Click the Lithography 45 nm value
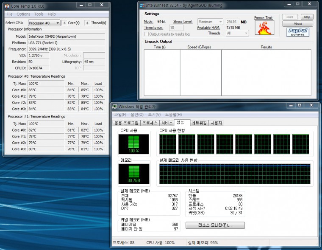Screen dimensions: 322x250 (94, 62)
